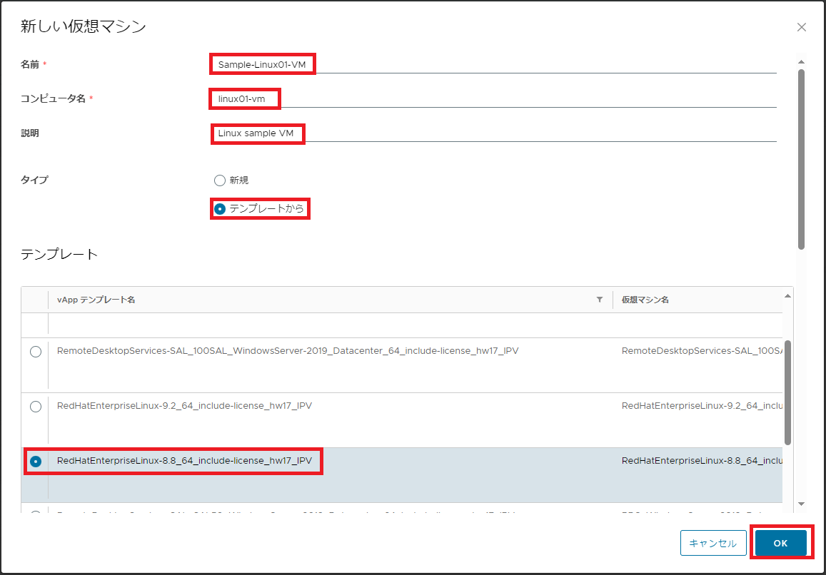Select the RedHatEnterpriseLinux-9.2 template row
This screenshot has width=826, height=575.
tap(286, 406)
